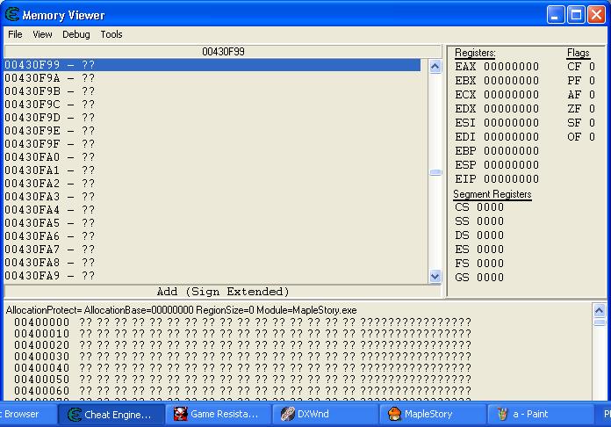Image resolution: width=611 pixels, height=427 pixels.
Task: Maximize the Memory Viewer window
Action: 576,15
